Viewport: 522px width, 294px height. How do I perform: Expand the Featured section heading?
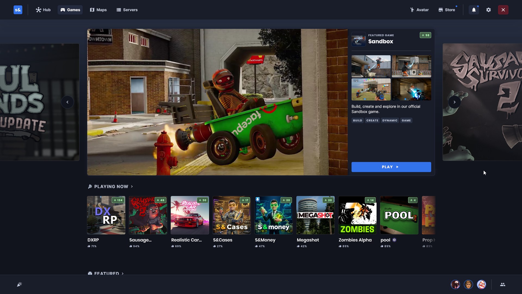(106, 273)
